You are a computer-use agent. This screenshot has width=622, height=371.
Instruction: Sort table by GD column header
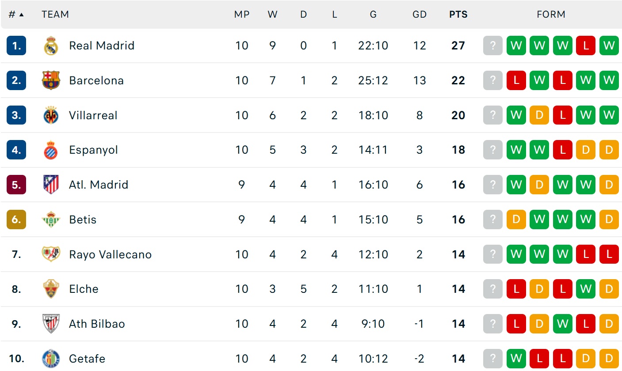pos(419,15)
